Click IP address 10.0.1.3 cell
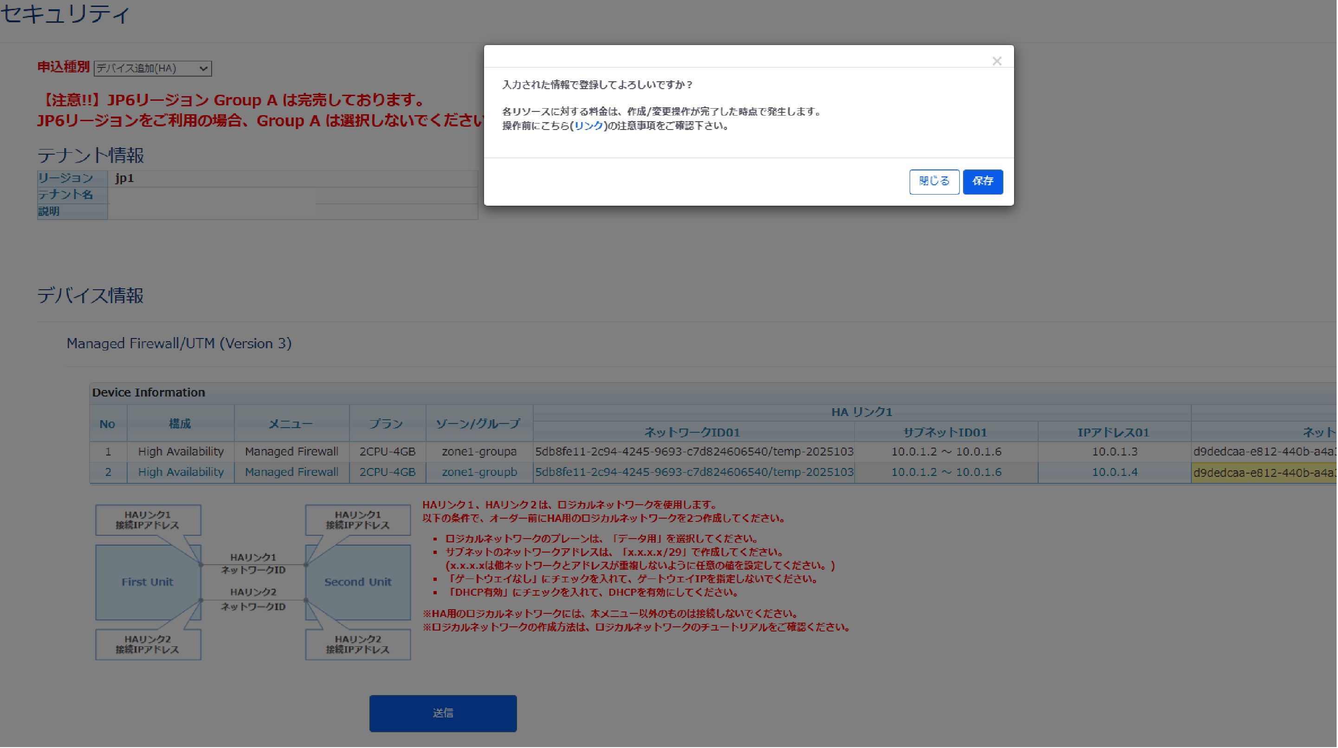The image size is (1338, 748). click(1114, 451)
